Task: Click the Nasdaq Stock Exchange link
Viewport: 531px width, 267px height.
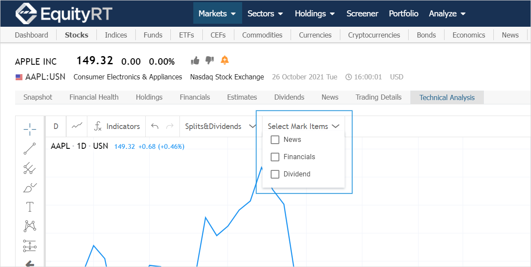Action: [x=227, y=77]
